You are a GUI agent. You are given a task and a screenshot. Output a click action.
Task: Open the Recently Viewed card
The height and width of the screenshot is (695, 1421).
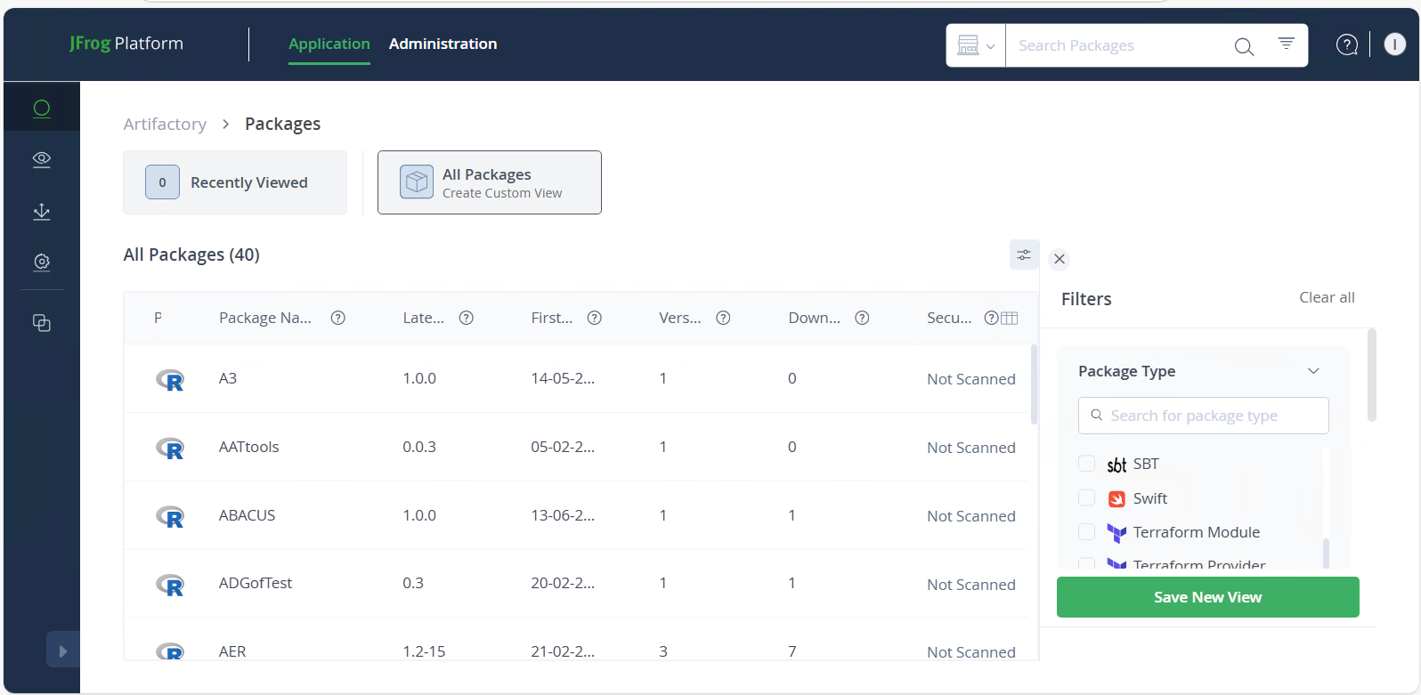point(235,182)
